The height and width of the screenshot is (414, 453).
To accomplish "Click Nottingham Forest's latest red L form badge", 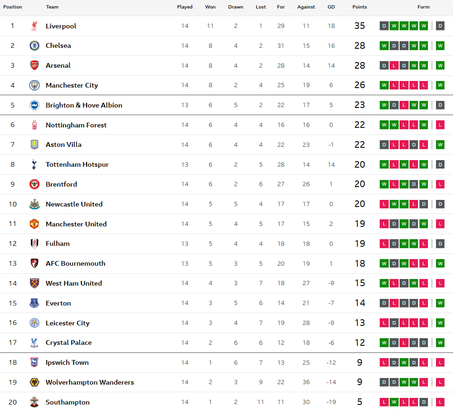I will click(x=440, y=125).
